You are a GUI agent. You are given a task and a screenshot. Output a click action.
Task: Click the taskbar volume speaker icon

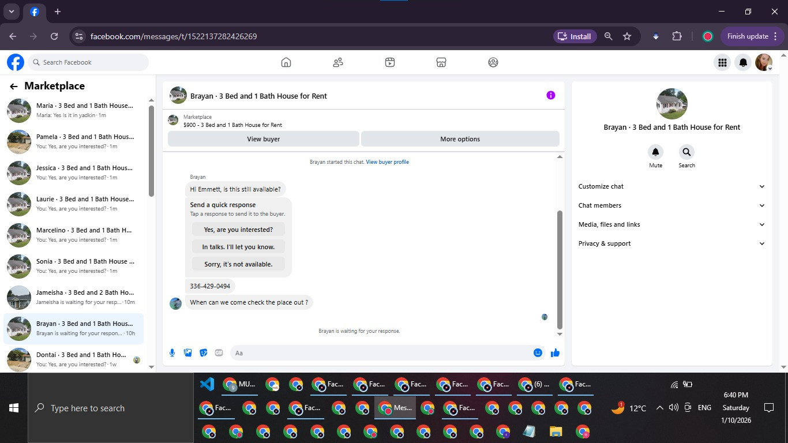pos(673,408)
